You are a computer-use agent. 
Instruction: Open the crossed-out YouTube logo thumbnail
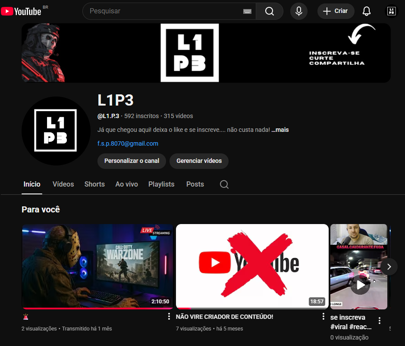tap(252, 267)
